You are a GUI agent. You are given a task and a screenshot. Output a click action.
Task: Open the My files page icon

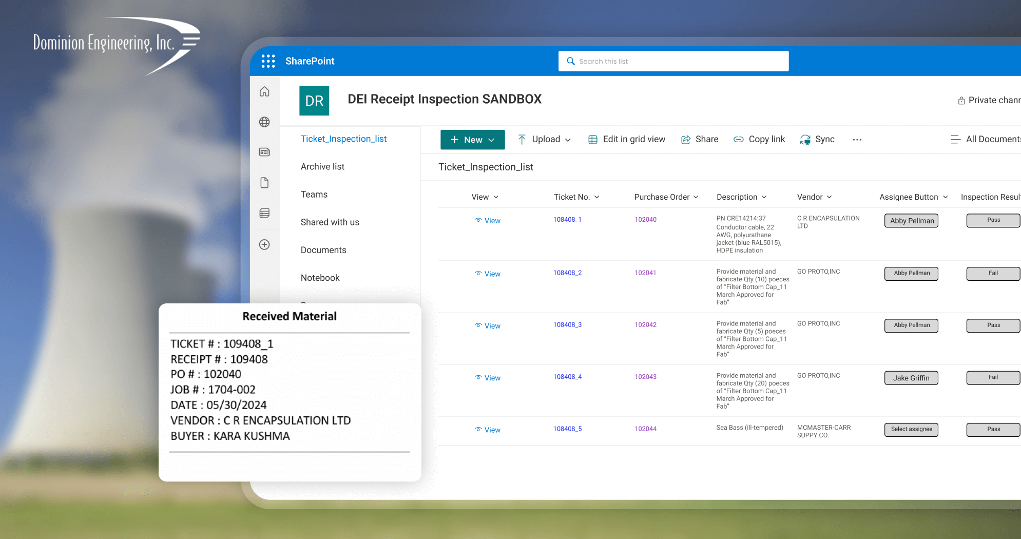coord(264,183)
